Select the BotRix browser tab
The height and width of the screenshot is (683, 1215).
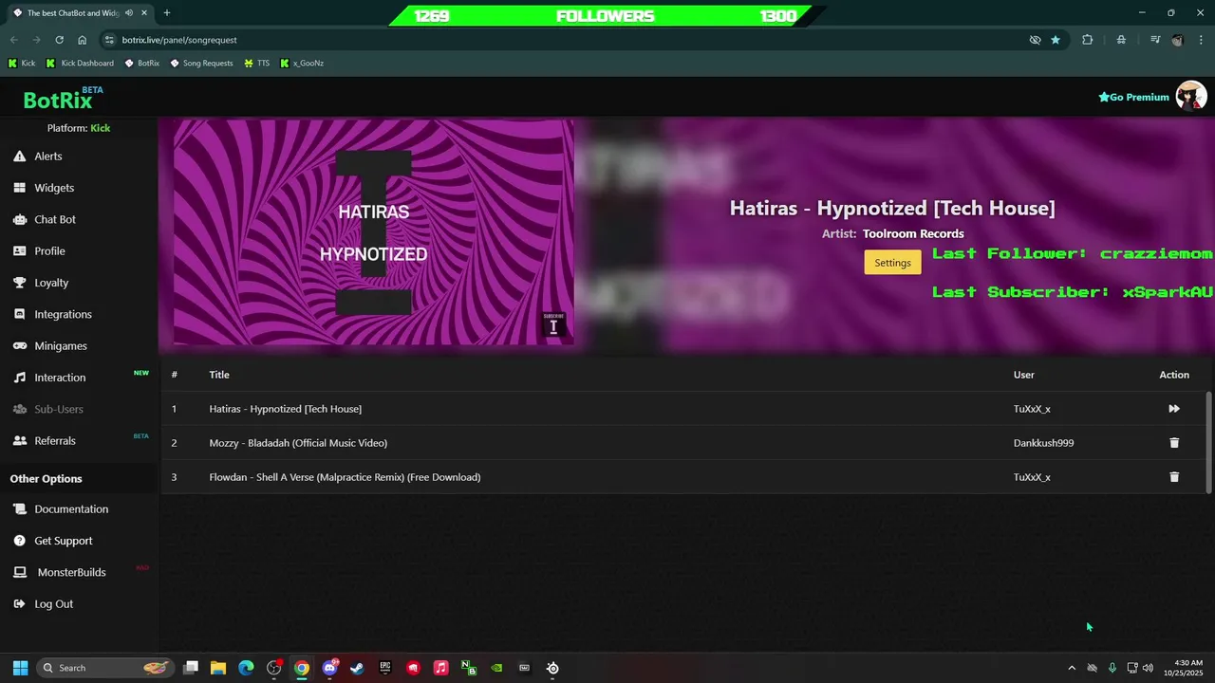pos(80,13)
